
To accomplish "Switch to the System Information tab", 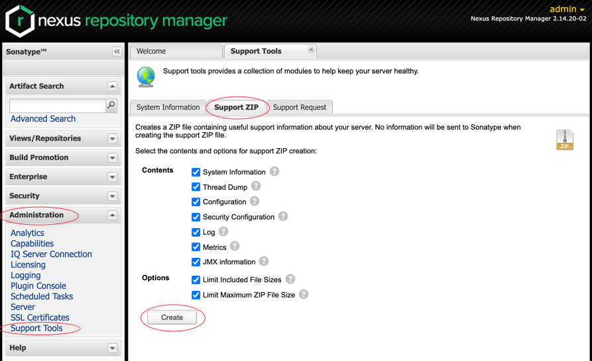I will [x=168, y=107].
